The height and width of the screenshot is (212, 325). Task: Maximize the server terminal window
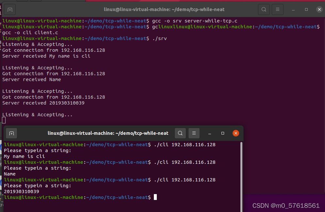[x=306, y=10]
